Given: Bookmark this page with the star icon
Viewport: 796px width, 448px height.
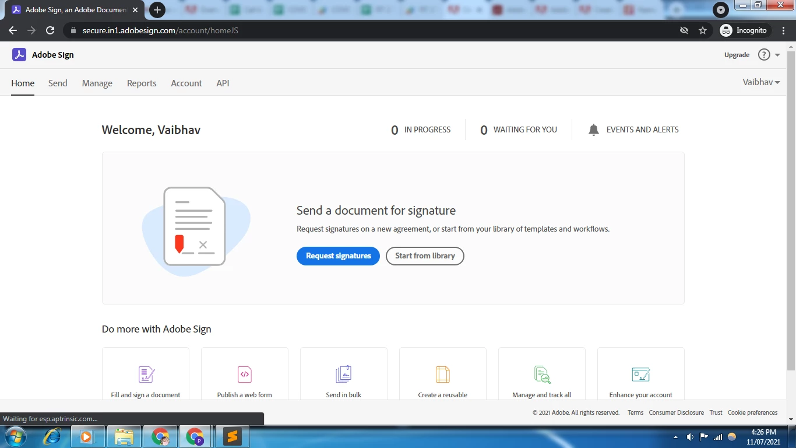Looking at the screenshot, I should click(x=703, y=30).
